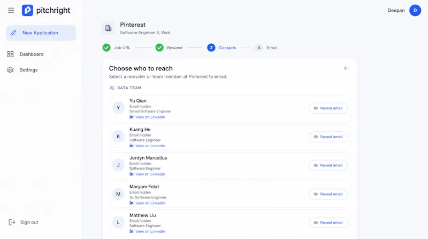Click LinkedIn icon under Yu Qian
Image resolution: width=428 pixels, height=239 pixels.
tap(132, 117)
